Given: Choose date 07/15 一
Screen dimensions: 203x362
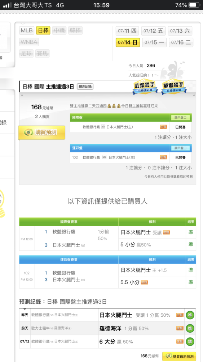Looking at the screenshot, I should pyautogui.click(x=154, y=42).
